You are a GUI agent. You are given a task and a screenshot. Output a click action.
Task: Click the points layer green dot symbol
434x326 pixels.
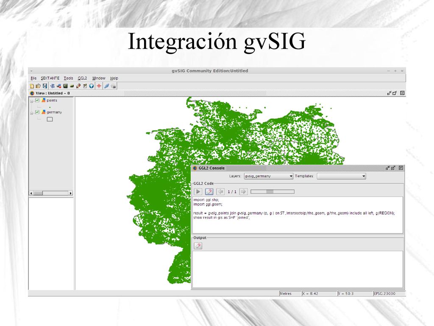[x=50, y=107]
